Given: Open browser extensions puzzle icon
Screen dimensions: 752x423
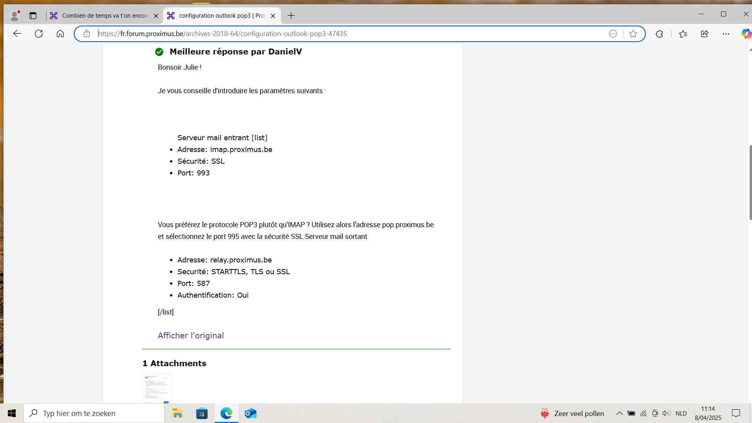Looking at the screenshot, I should pyautogui.click(x=660, y=34).
